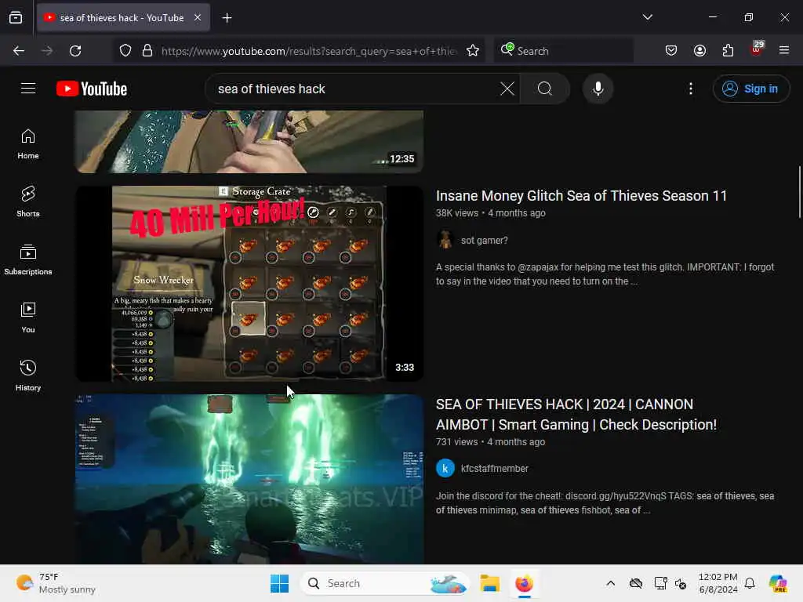Open the uBlock extension badge icon
Viewport: 803px width, 602px height.
point(757,49)
